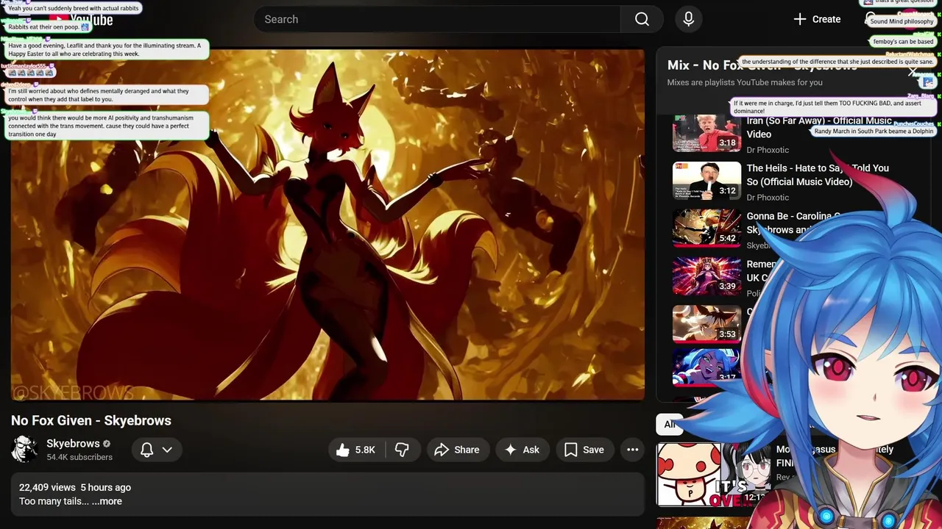Open the Ask AI feature
The image size is (942, 529).
(x=522, y=450)
